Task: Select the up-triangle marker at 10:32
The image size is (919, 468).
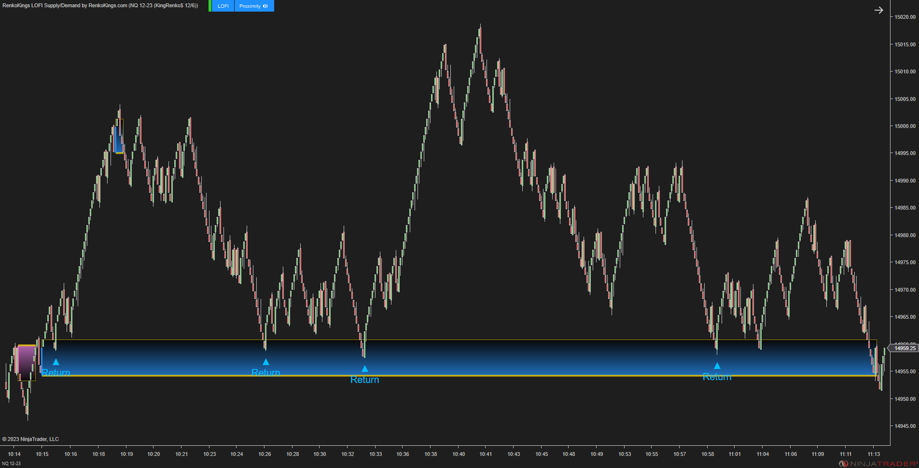Action: click(365, 368)
